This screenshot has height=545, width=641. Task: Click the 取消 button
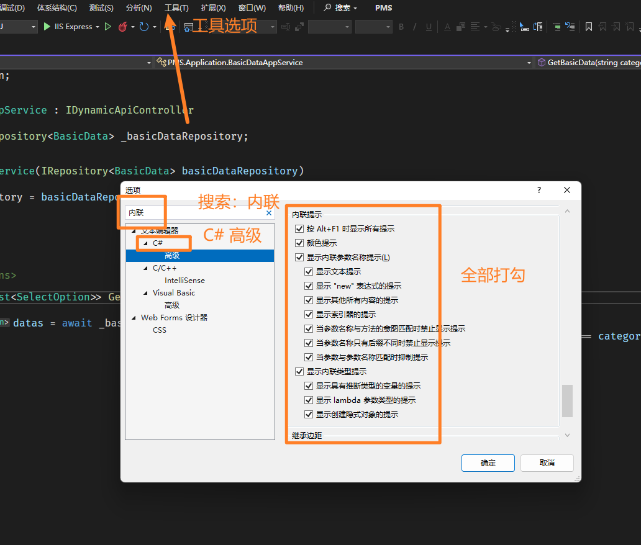547,463
